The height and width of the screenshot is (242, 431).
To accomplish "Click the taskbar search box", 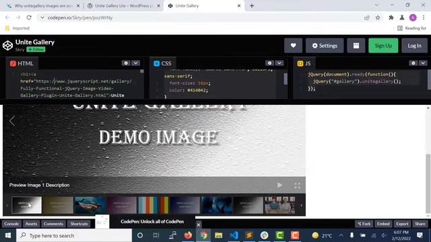I will (74, 235).
